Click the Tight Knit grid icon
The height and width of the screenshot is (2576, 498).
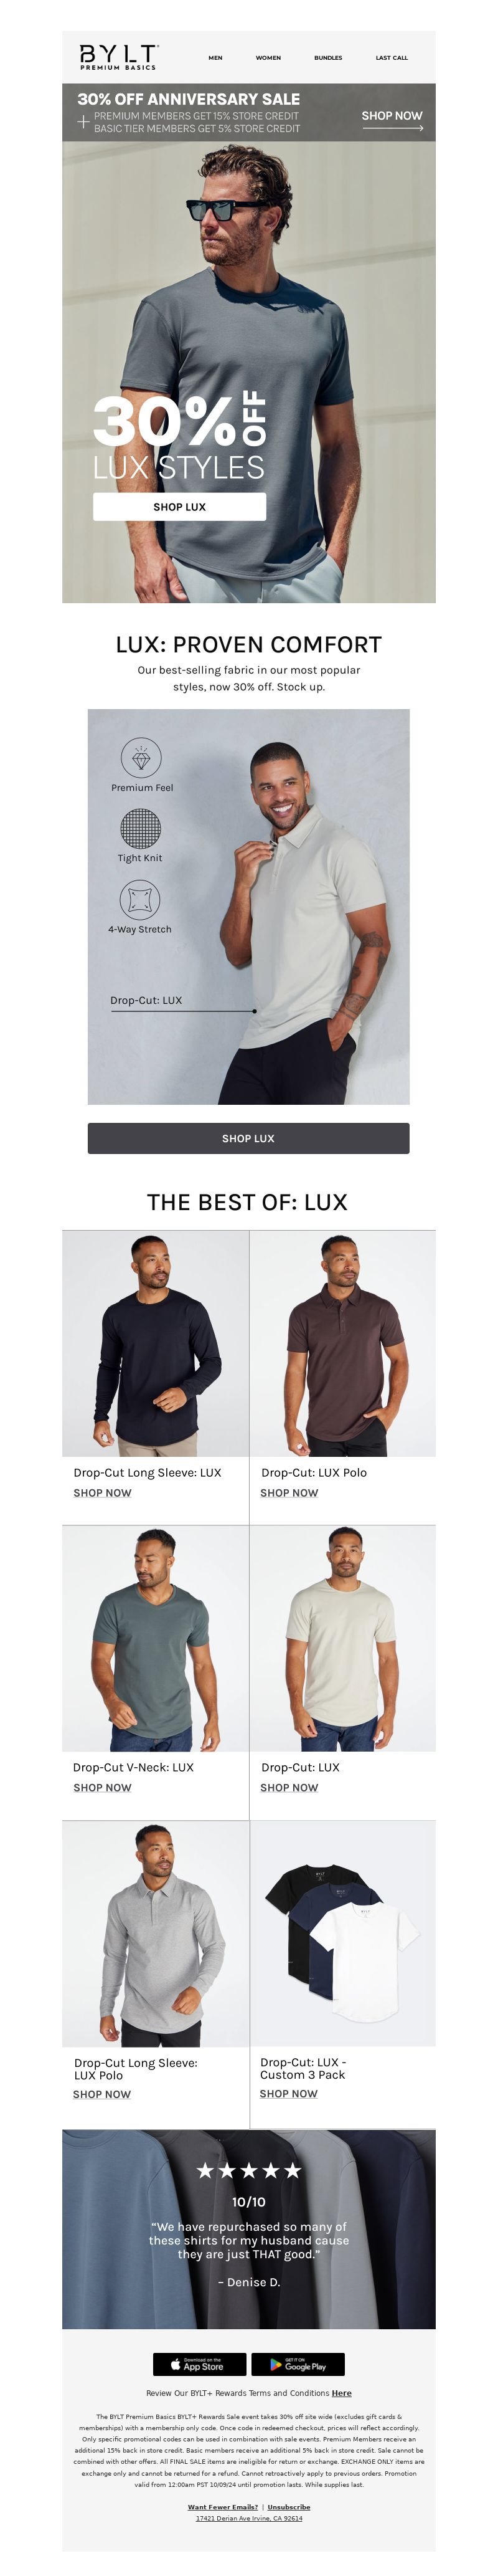click(x=141, y=828)
